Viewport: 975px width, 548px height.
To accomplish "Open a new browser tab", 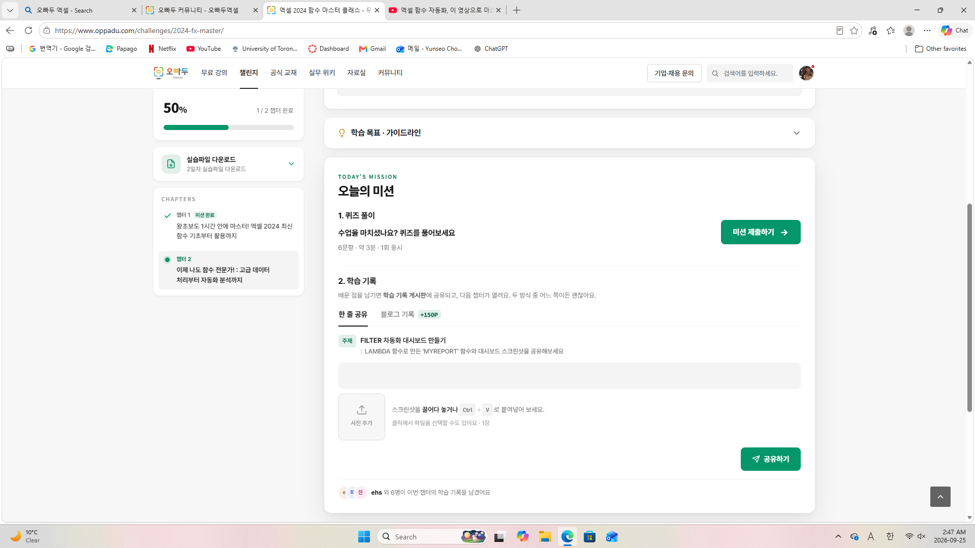I will click(x=517, y=10).
